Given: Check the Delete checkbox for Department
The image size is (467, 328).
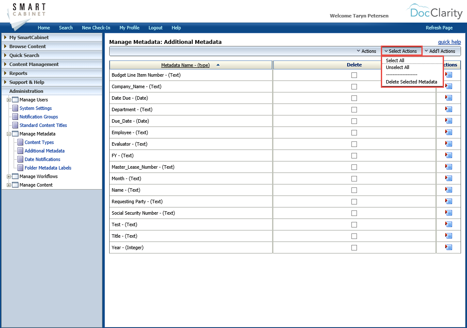Looking at the screenshot, I should coord(354,109).
